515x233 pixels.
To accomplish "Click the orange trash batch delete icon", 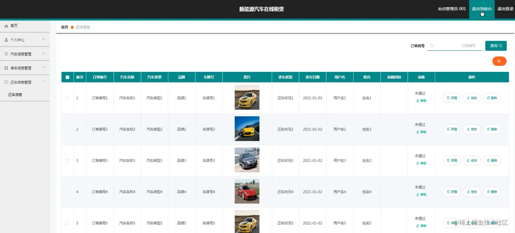I will (x=499, y=61).
